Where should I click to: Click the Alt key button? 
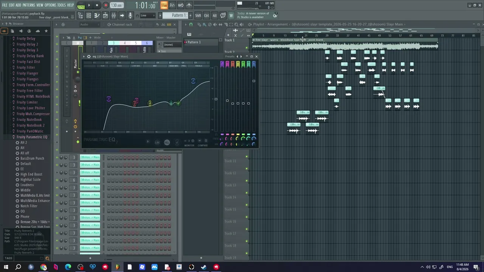[215, 15]
